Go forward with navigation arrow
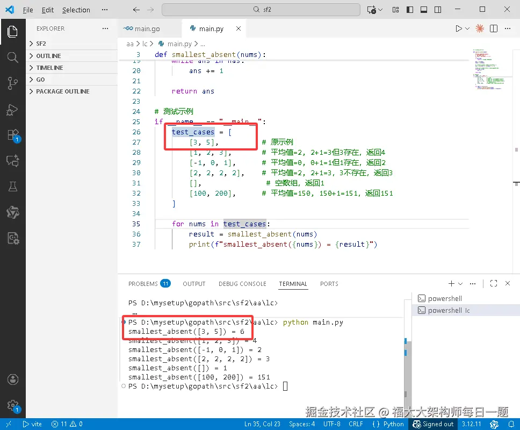The height and width of the screenshot is (430, 520). 150,10
